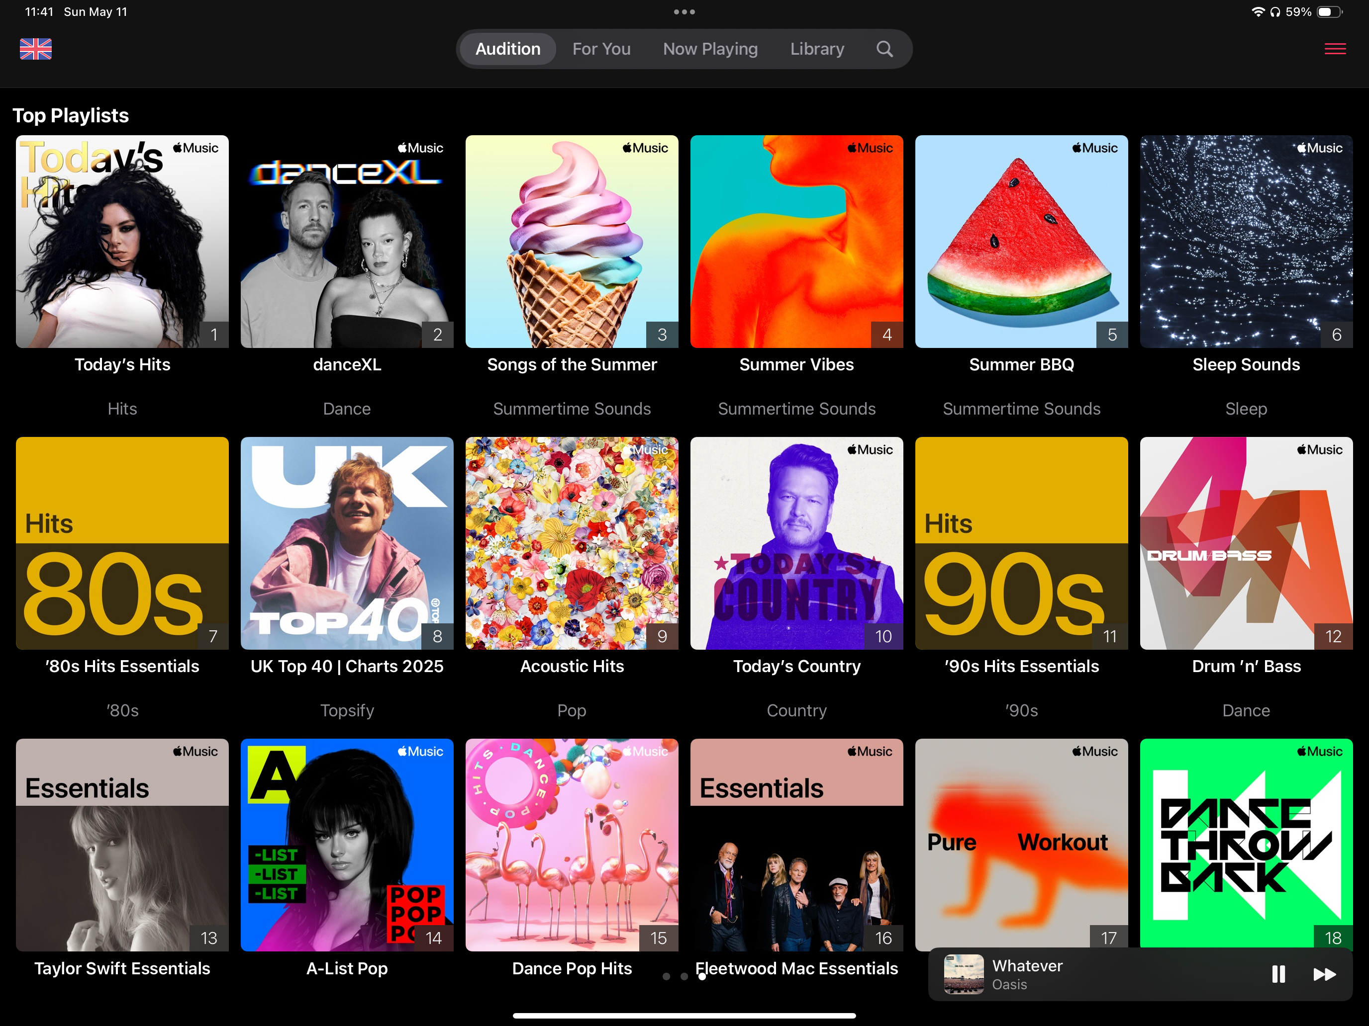
Task: Open Songs of the Summer ice cream cover
Action: tap(572, 241)
